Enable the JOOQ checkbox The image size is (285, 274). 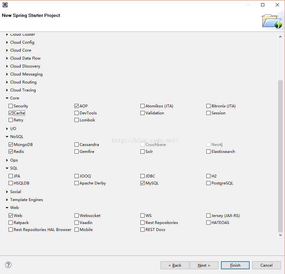click(x=76, y=176)
